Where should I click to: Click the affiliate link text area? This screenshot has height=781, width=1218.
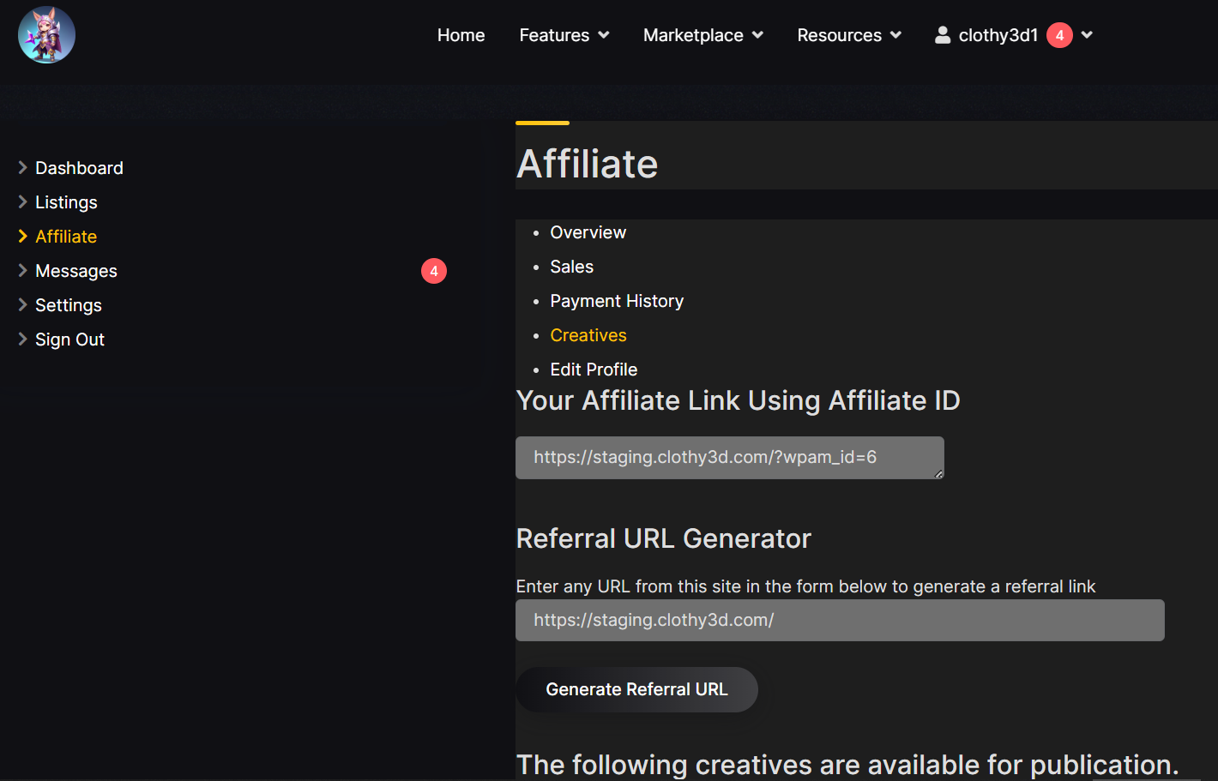[729, 457]
